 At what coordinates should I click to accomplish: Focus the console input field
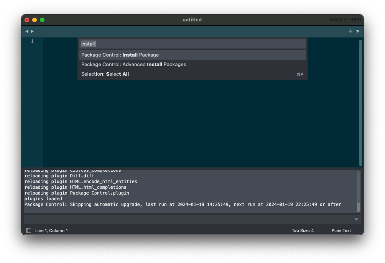pos(188,219)
